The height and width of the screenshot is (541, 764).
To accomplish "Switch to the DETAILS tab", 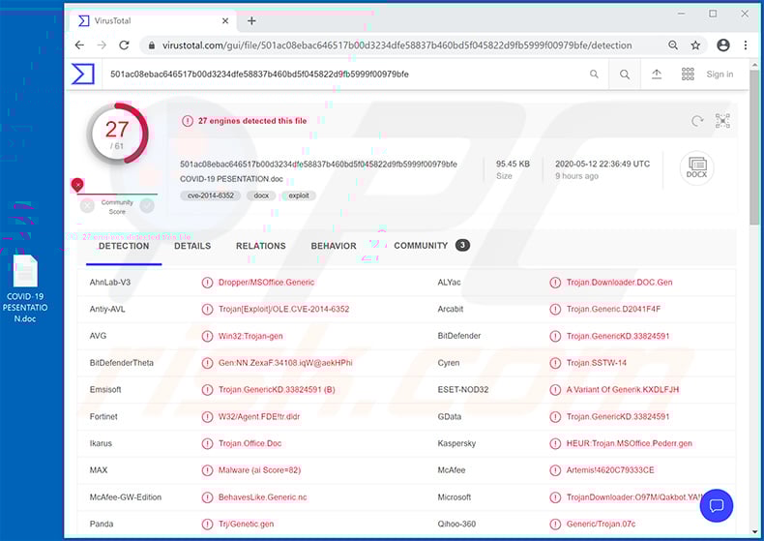I will tap(192, 246).
